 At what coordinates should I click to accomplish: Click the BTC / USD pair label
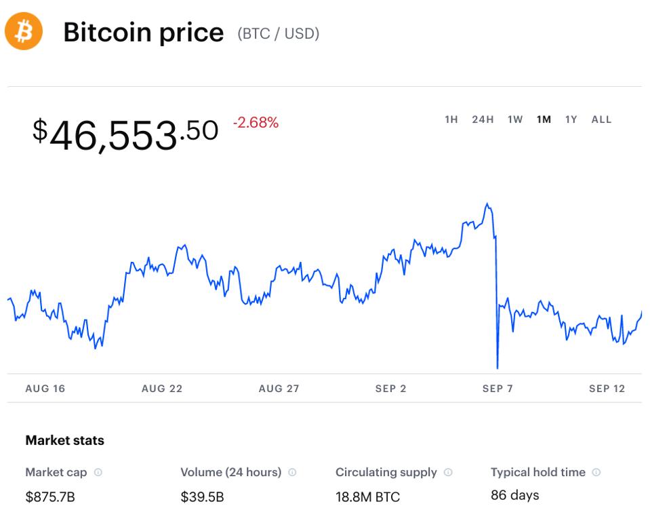(278, 33)
